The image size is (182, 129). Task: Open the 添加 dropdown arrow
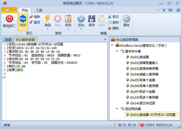(x=81, y=29)
